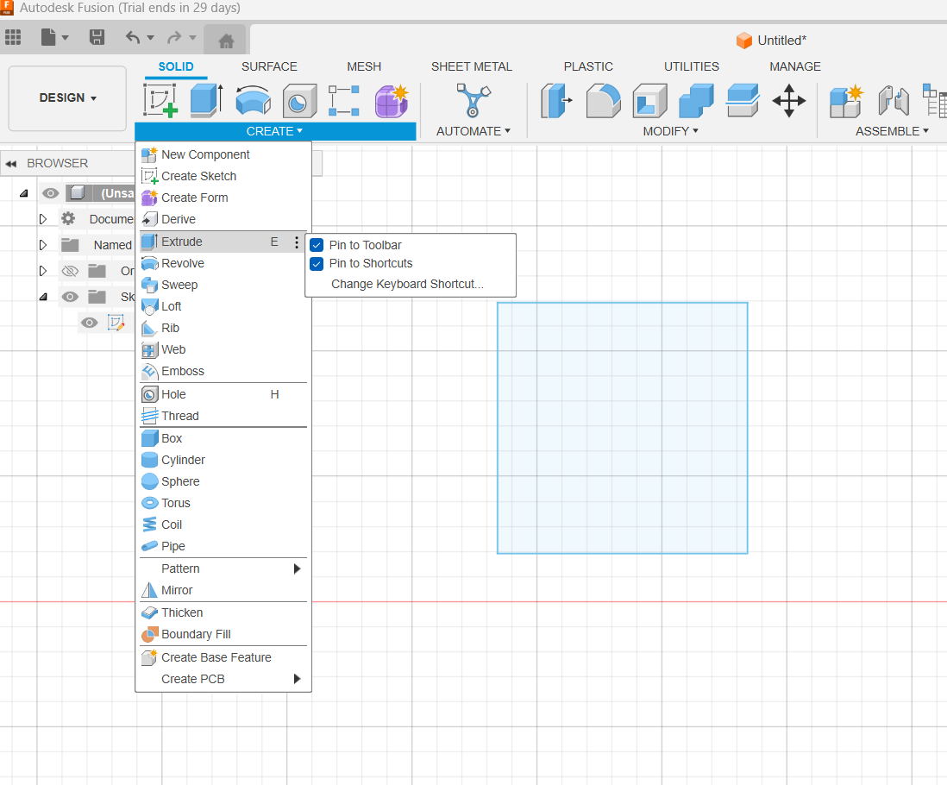The width and height of the screenshot is (947, 785).
Task: Select Thread from Create menu
Action: pos(223,416)
